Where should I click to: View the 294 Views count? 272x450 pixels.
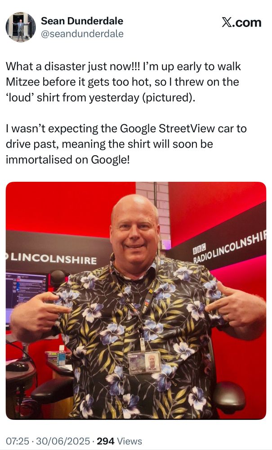[119, 441]
